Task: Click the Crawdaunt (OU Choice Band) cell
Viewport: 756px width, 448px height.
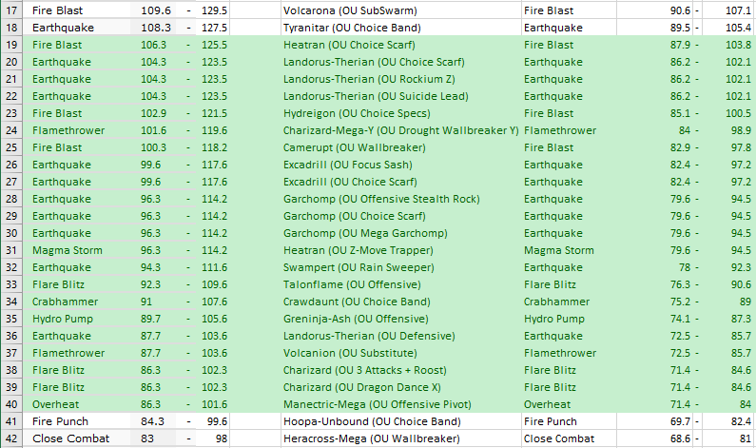Action: (x=399, y=302)
